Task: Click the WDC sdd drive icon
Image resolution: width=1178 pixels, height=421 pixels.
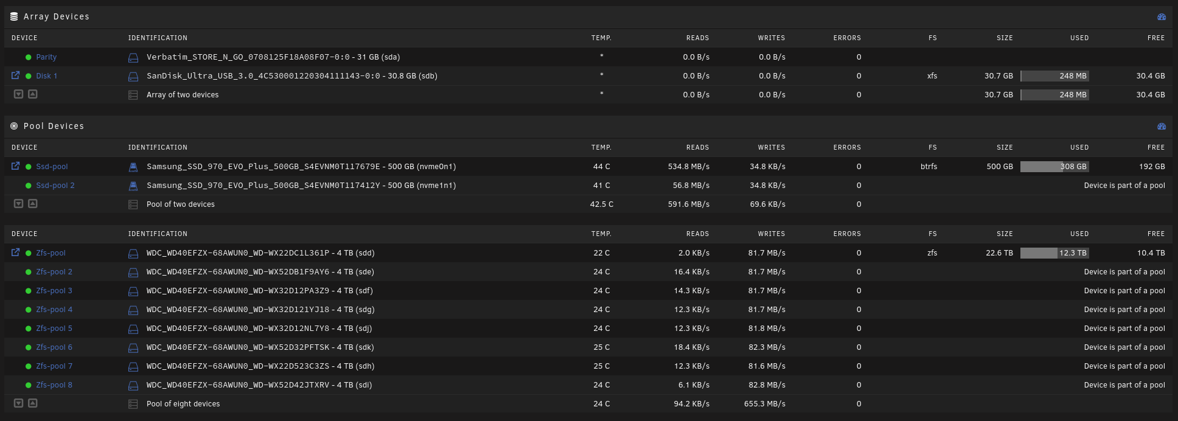Action: point(133,254)
